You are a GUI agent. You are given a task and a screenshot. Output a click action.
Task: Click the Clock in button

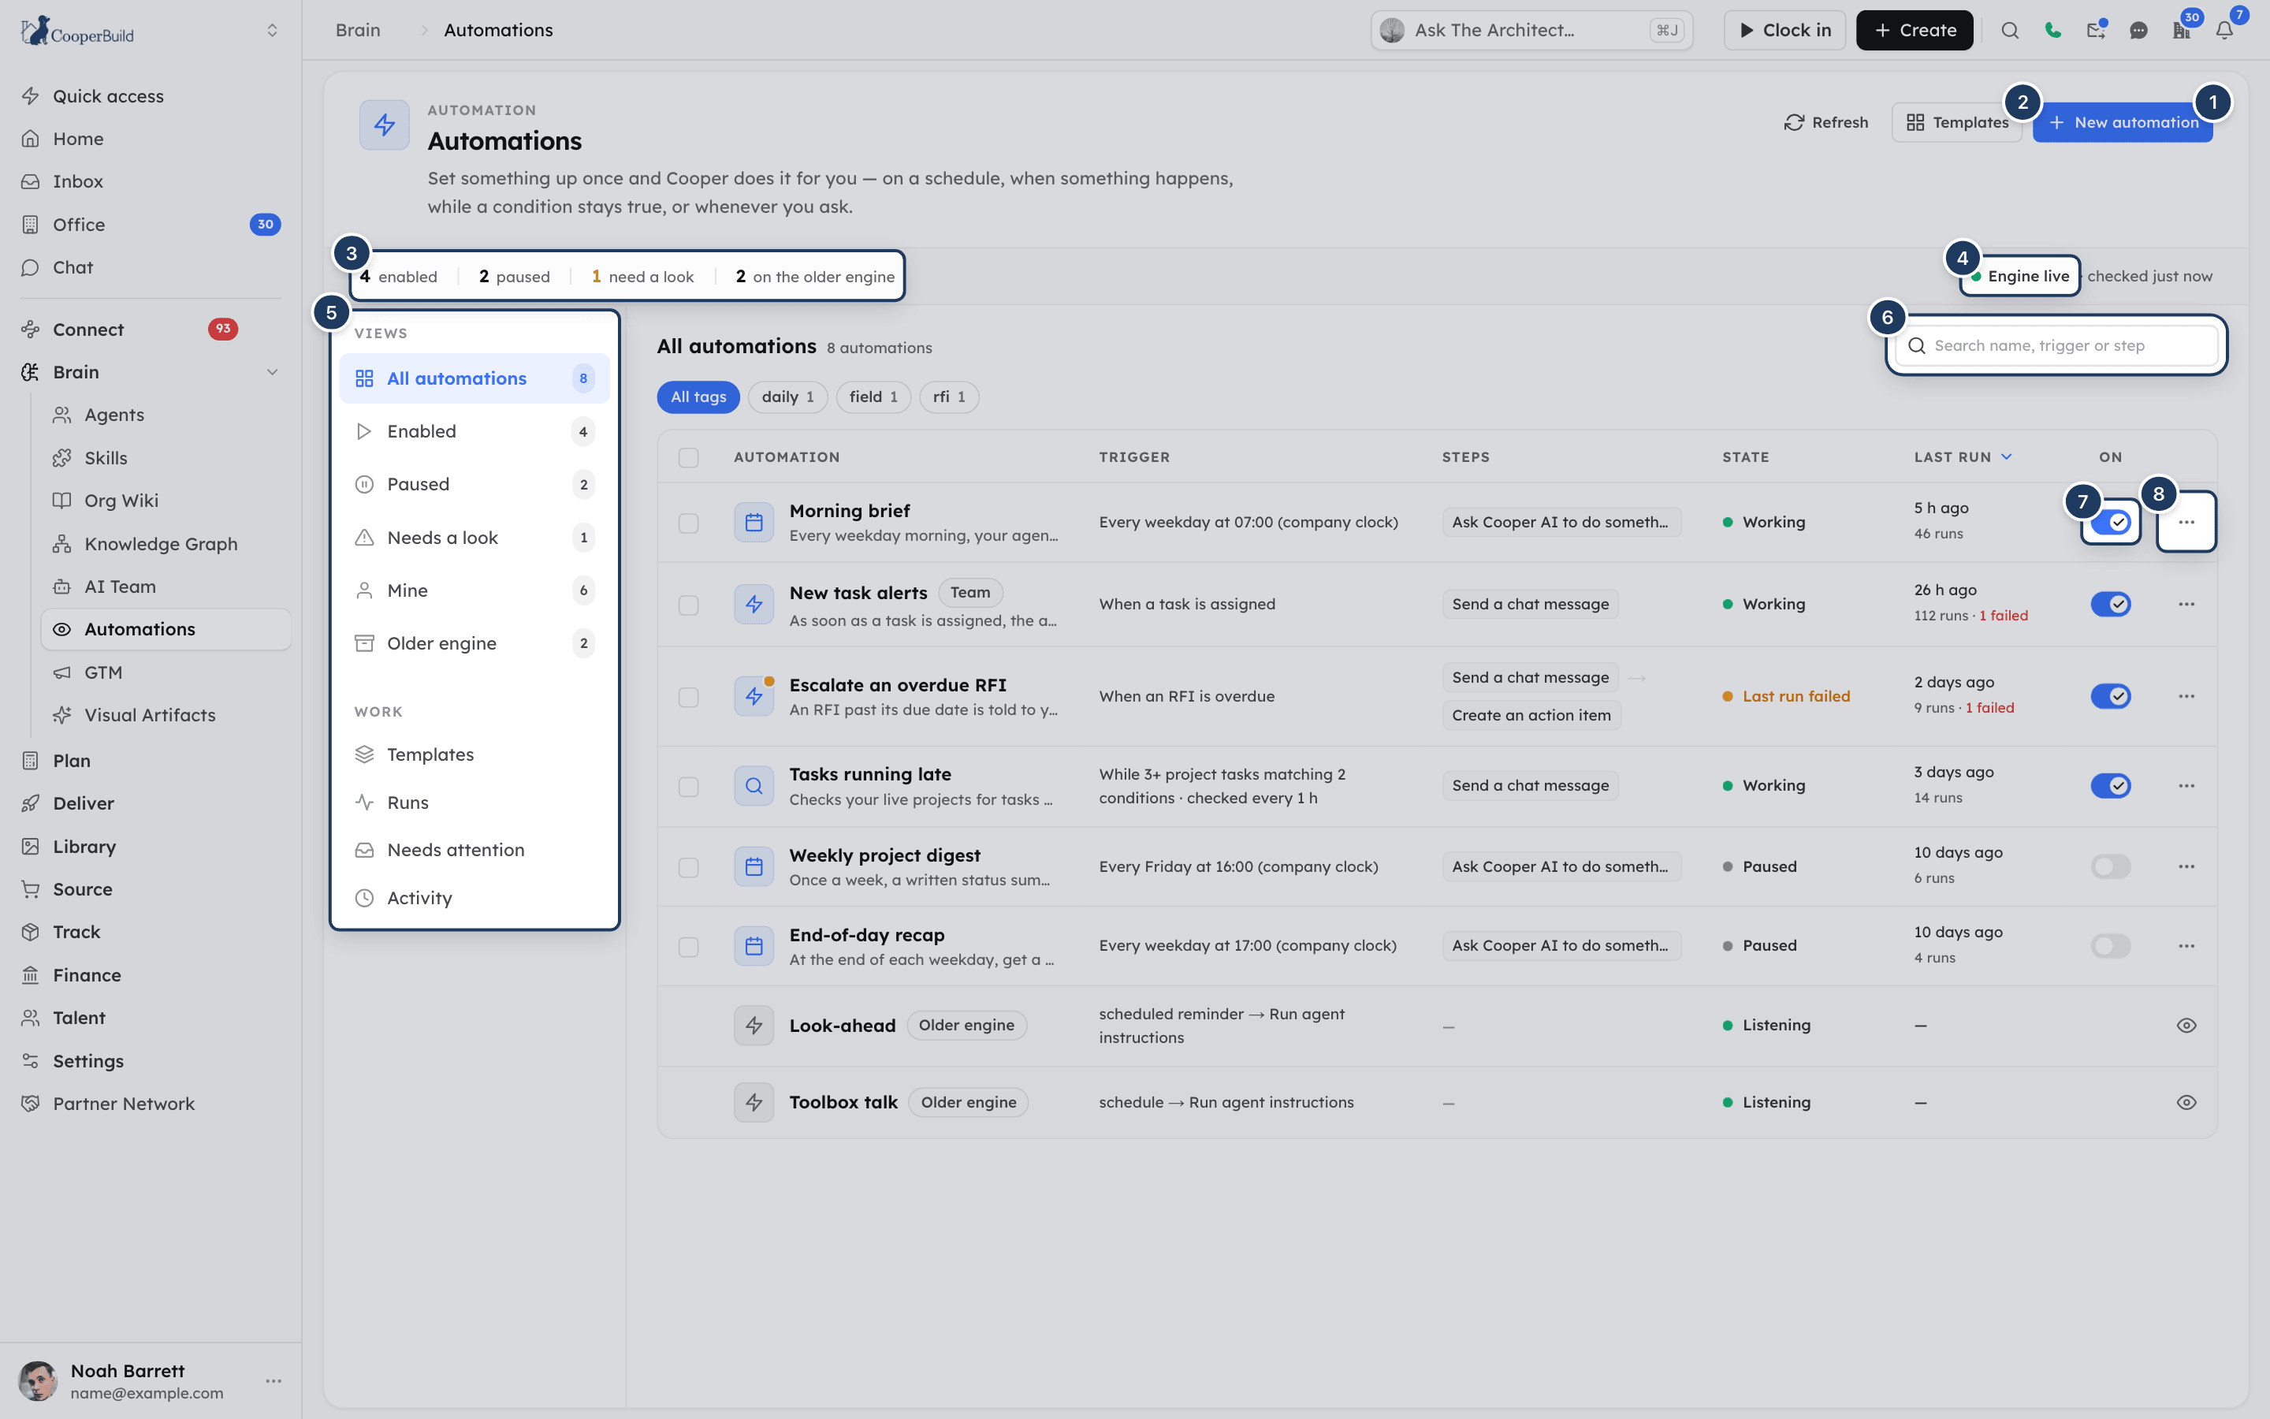[1784, 30]
